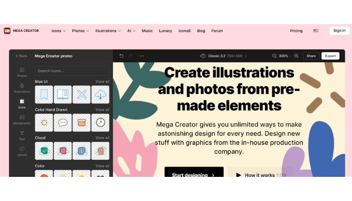Expand the Icons navigation dropdown

[59, 31]
